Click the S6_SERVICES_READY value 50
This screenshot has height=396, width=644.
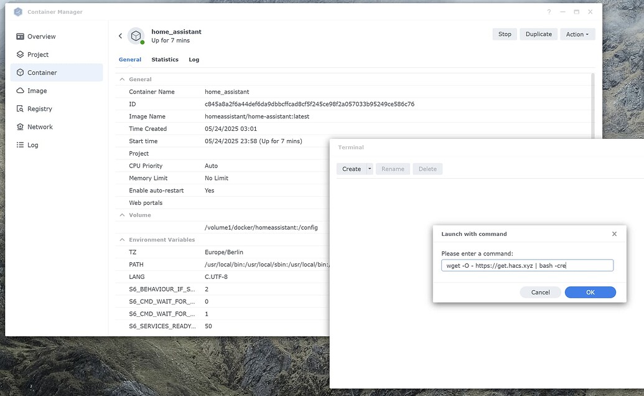click(x=208, y=326)
